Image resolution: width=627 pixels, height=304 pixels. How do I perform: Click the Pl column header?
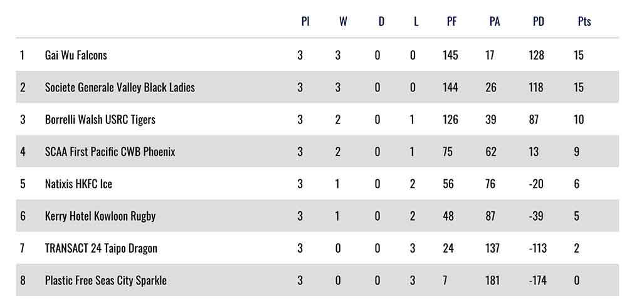click(x=305, y=21)
